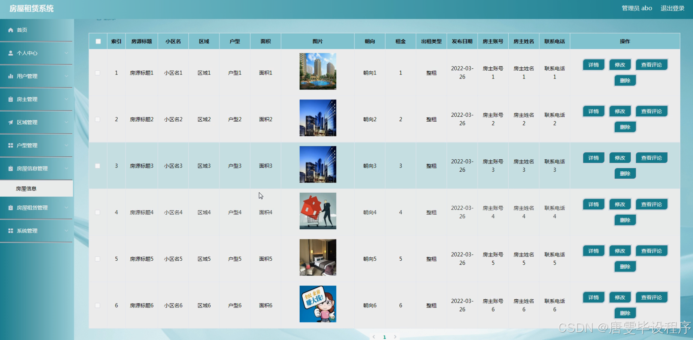Open the apartment towers image in row 1
The width and height of the screenshot is (693, 340).
click(x=318, y=71)
